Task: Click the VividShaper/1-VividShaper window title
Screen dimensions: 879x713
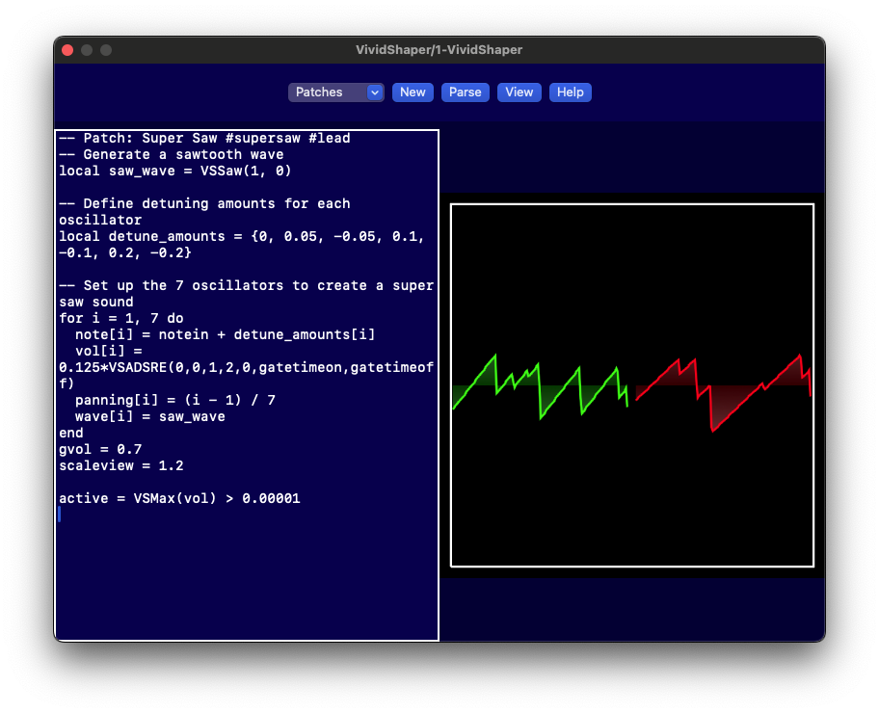Action: pos(439,50)
